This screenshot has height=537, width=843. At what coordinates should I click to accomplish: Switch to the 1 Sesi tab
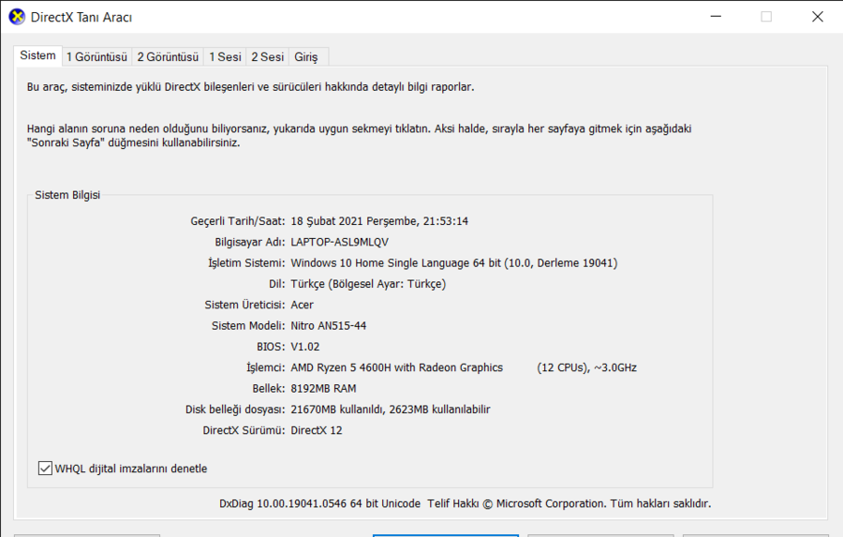(225, 56)
